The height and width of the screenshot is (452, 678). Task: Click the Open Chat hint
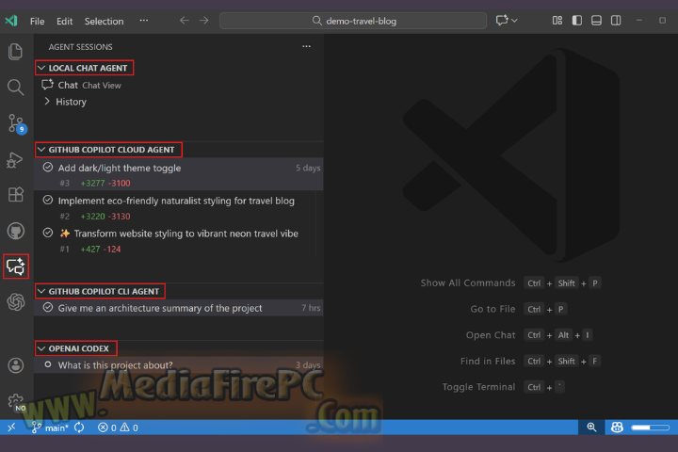(491, 335)
